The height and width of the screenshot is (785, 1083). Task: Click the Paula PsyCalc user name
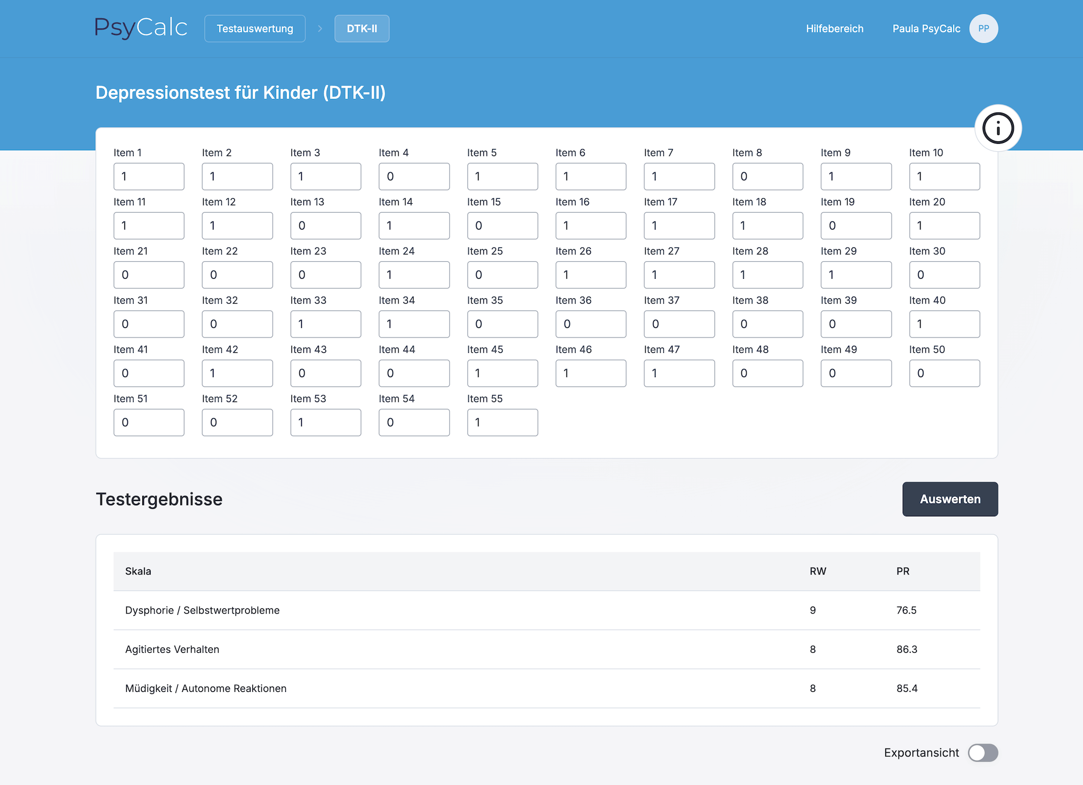926,29
